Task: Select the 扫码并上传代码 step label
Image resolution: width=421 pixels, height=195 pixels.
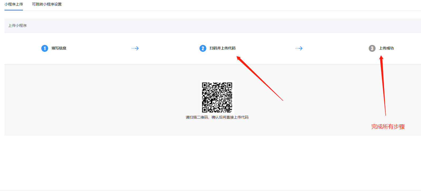Action: 222,48
